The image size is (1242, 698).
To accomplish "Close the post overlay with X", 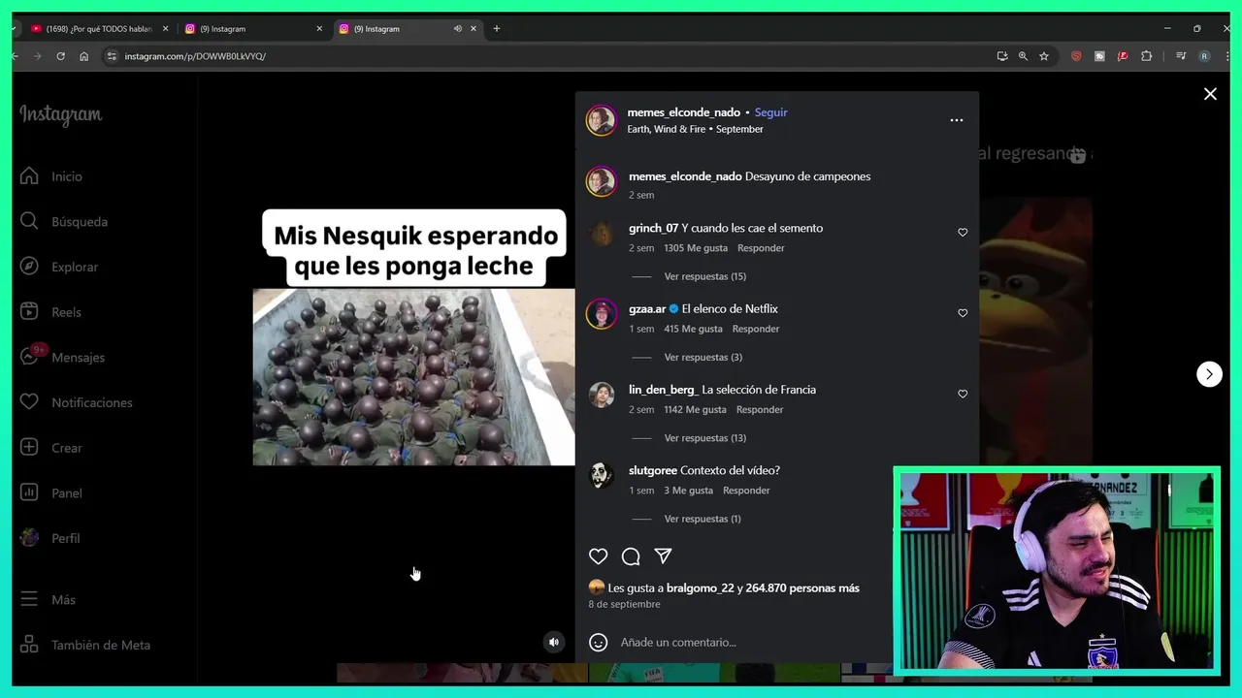I will 1210,94.
